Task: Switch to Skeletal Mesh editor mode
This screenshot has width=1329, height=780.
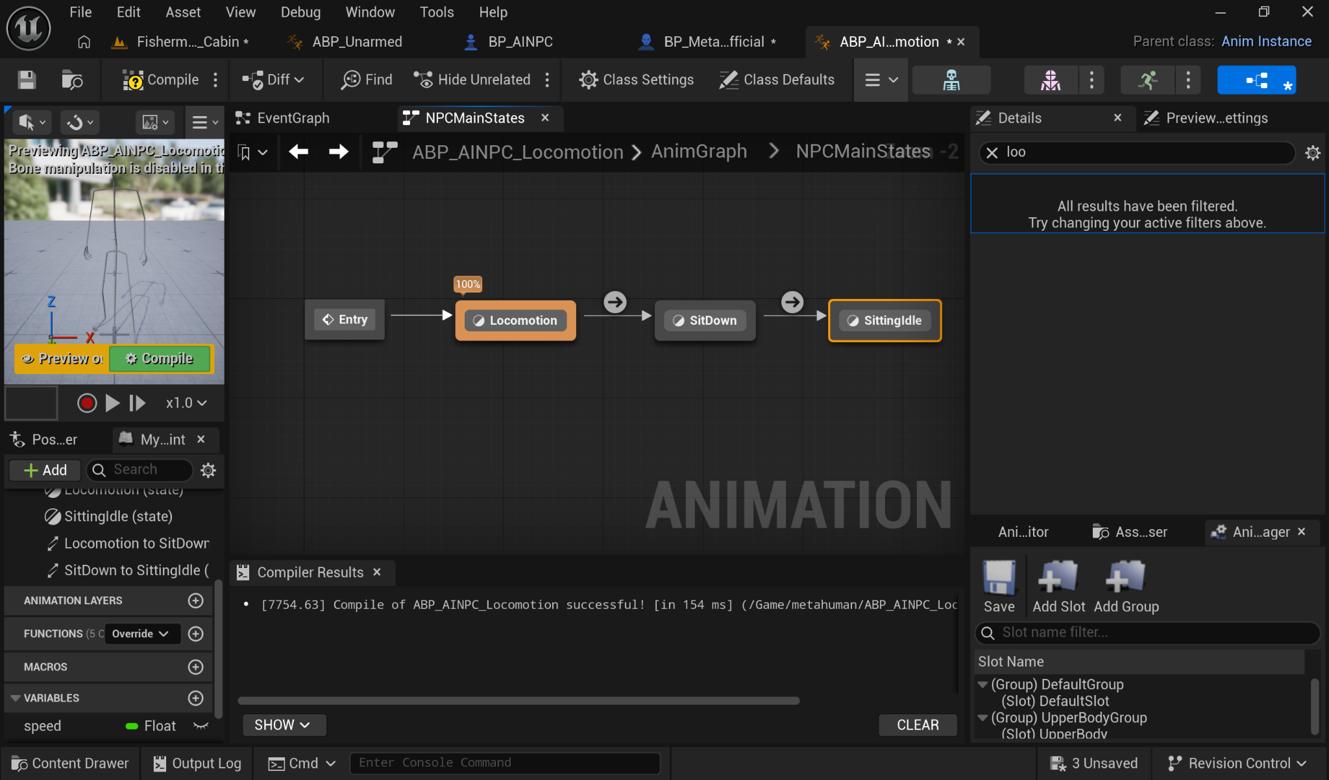Action: [x=1051, y=80]
